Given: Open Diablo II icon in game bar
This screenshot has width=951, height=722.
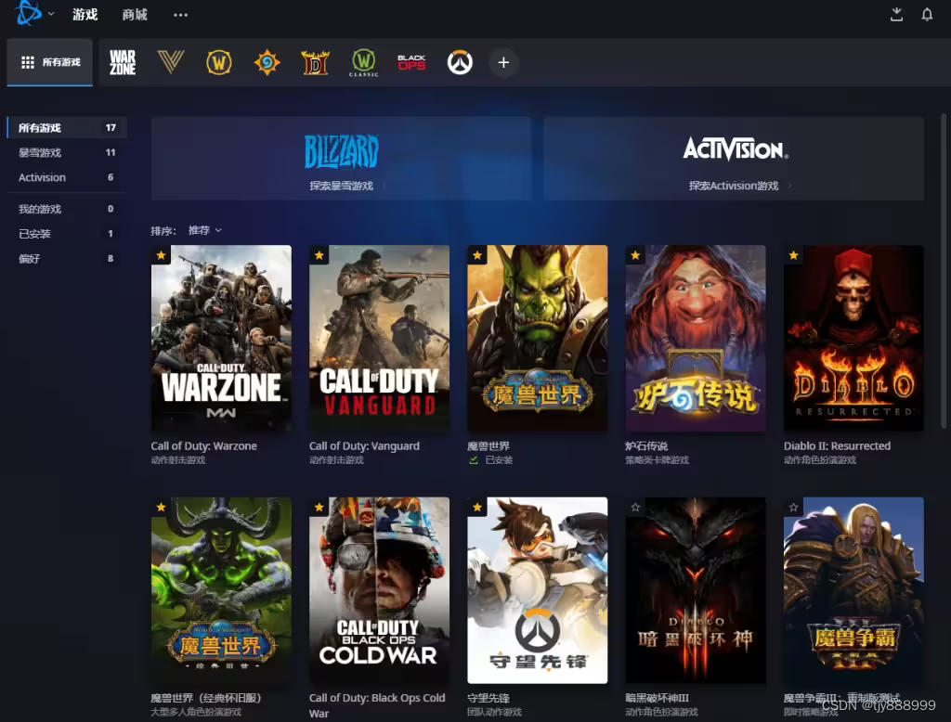Looking at the screenshot, I should pos(316,62).
